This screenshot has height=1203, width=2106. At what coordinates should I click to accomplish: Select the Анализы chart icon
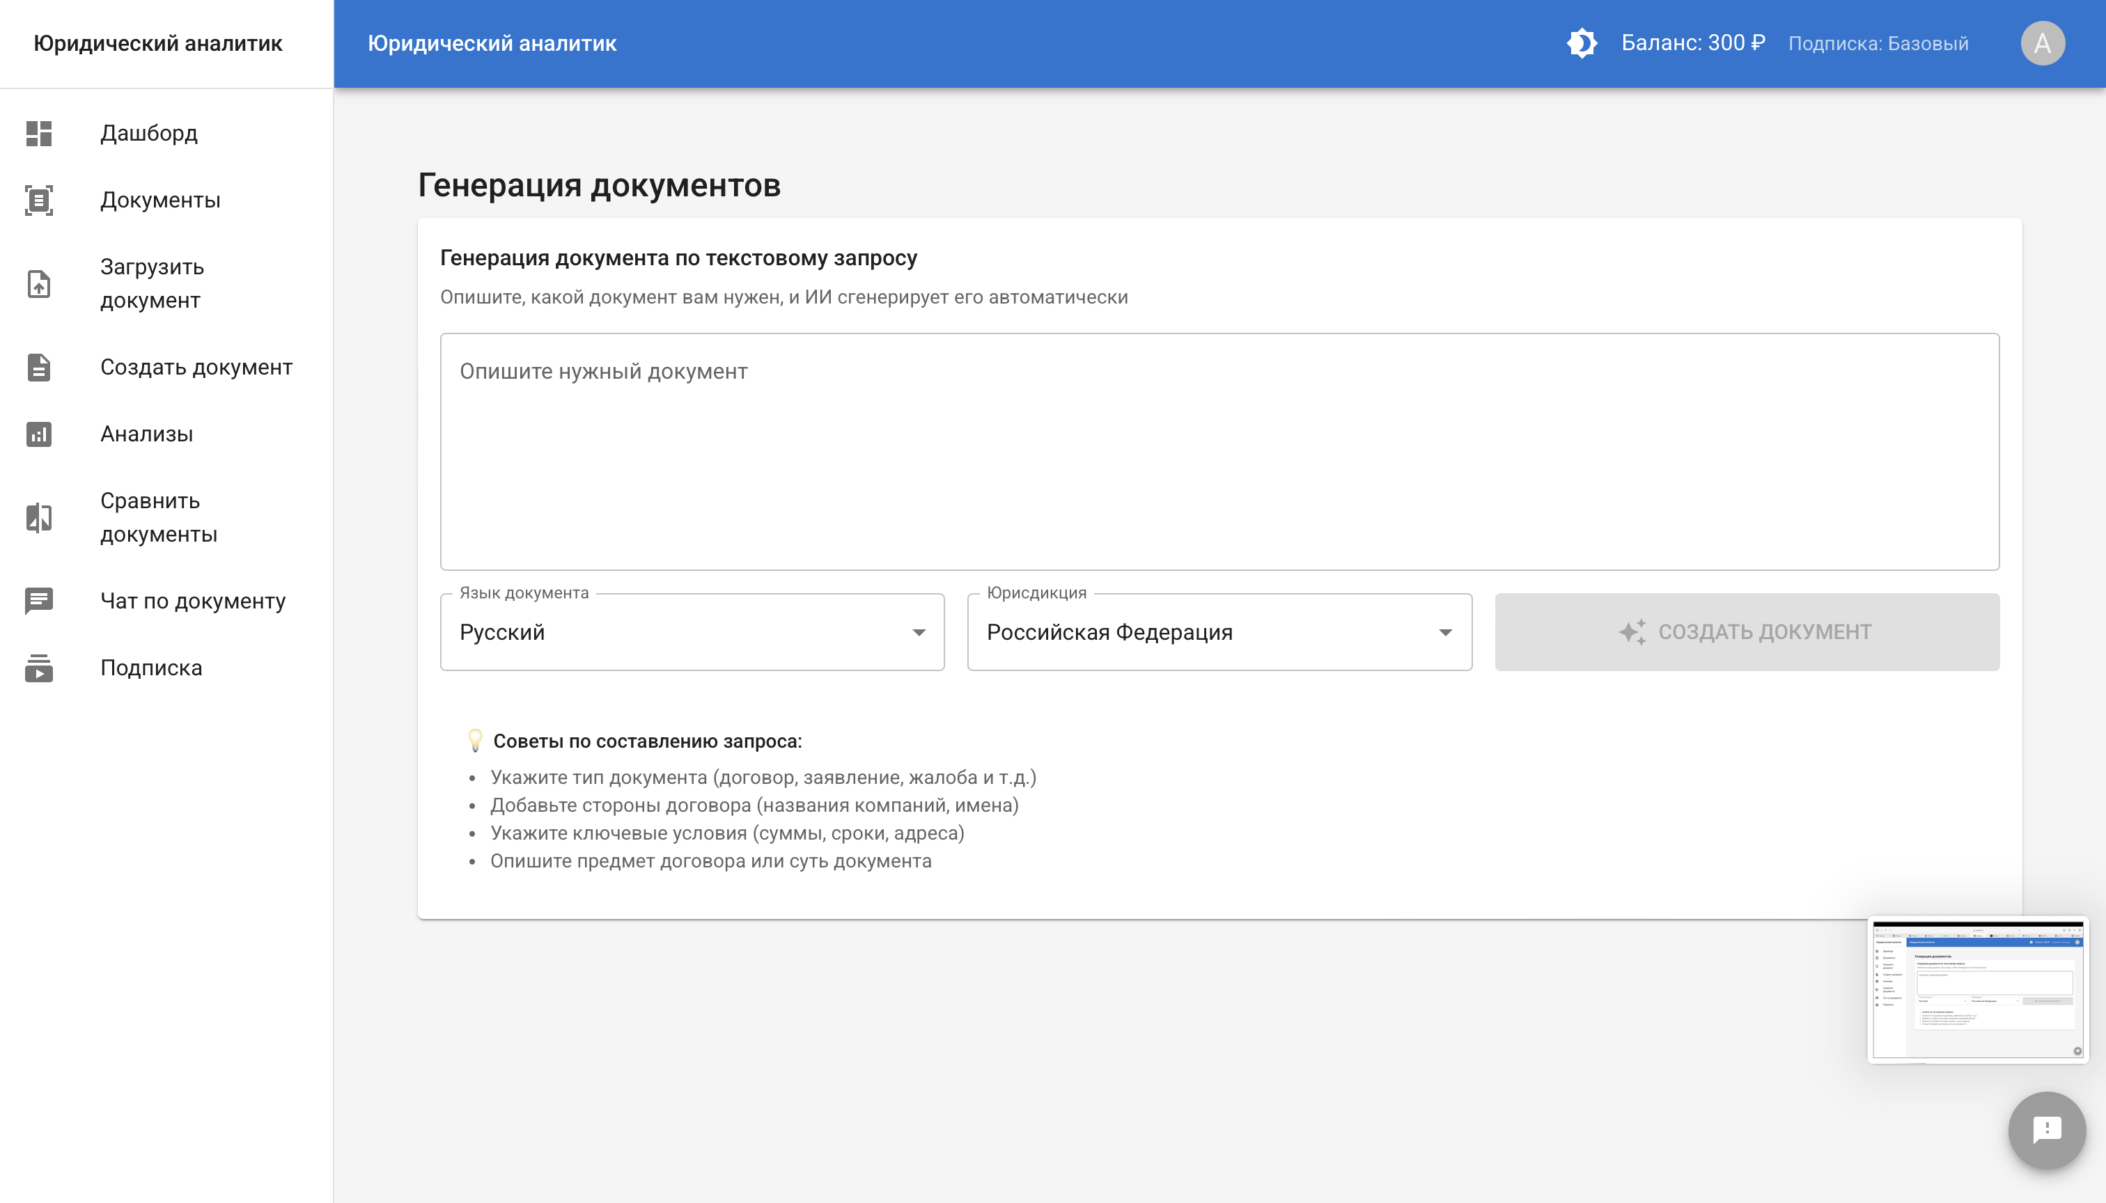[x=39, y=434]
